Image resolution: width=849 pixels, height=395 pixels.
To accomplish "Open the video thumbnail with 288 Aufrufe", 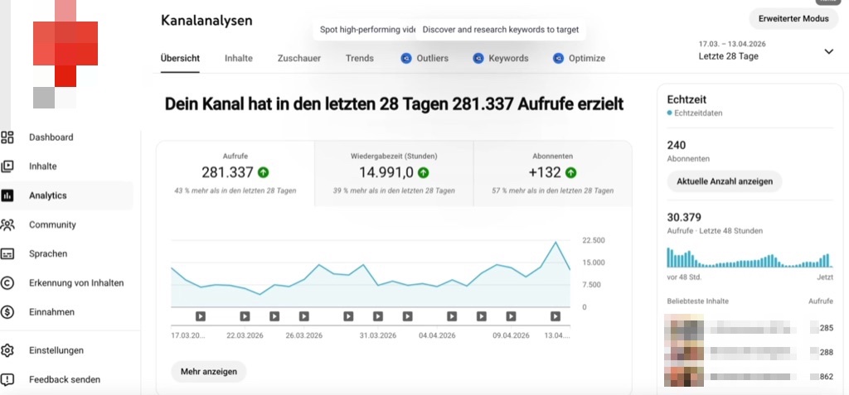I will (684, 352).
